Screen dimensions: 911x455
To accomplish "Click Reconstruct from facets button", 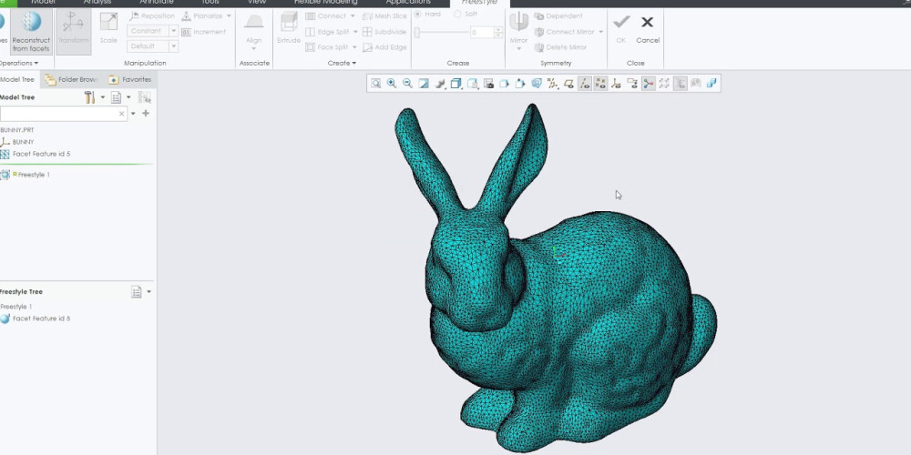I will pyautogui.click(x=31, y=32).
